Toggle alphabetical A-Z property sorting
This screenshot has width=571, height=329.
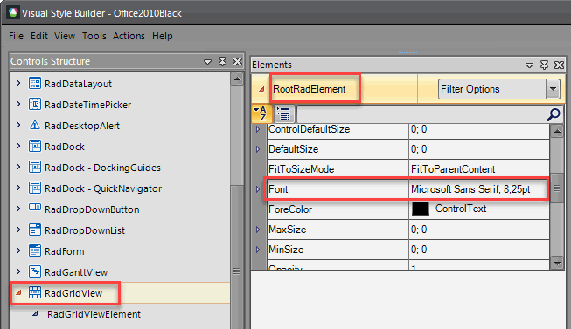click(261, 113)
